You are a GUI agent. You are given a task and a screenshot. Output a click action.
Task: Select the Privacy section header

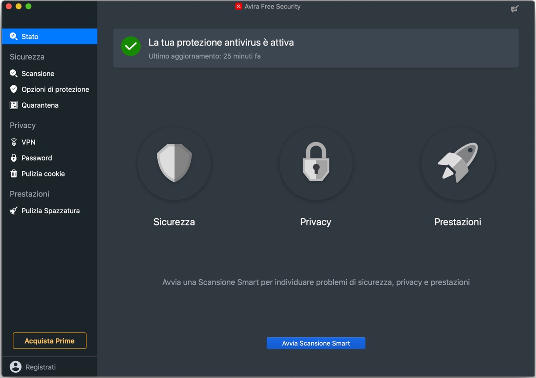point(22,126)
